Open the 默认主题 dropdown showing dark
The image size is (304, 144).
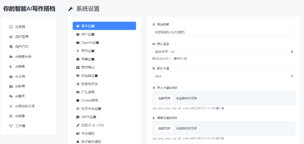pyautogui.click(x=224, y=76)
